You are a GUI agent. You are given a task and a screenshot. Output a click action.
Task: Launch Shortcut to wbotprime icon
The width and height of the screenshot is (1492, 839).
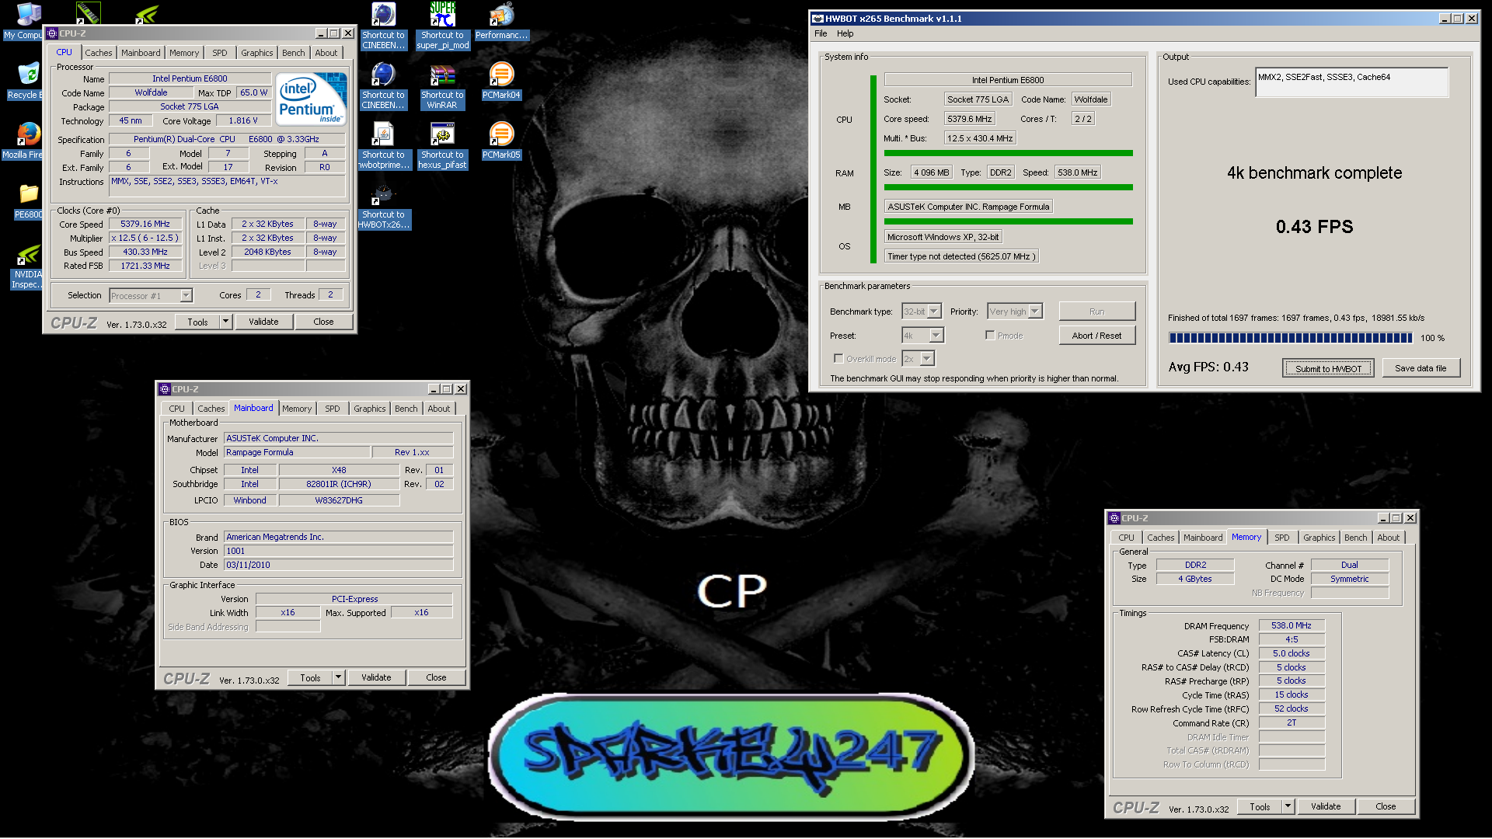[383, 145]
